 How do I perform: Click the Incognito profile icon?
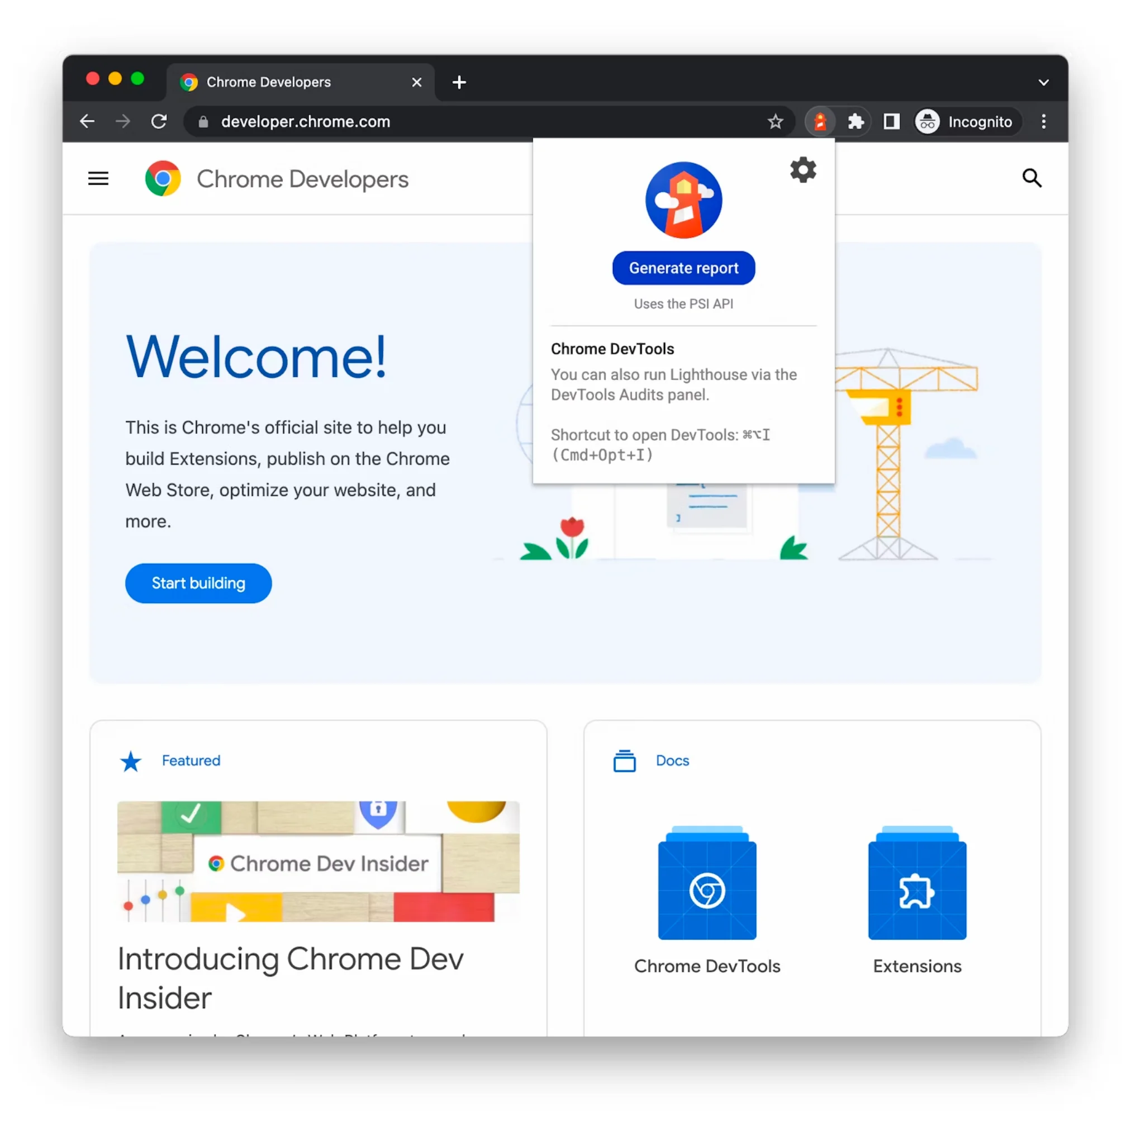pyautogui.click(x=927, y=122)
